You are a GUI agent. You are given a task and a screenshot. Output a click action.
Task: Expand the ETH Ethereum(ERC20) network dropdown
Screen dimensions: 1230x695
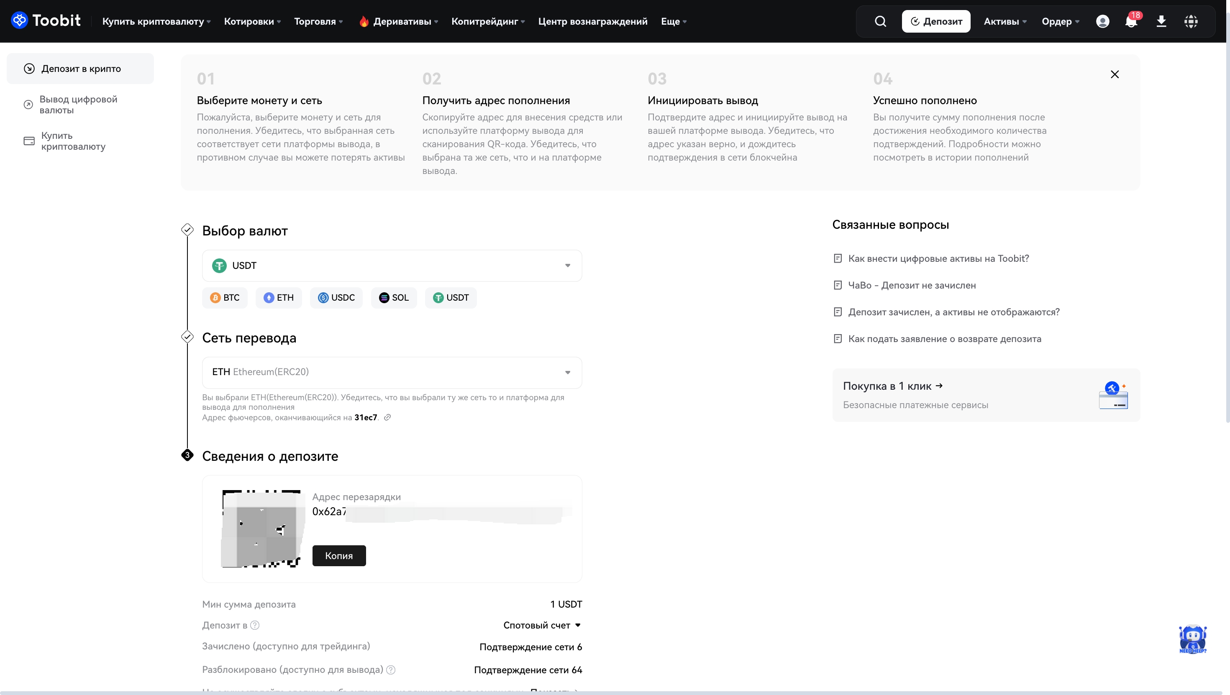pyautogui.click(x=392, y=372)
